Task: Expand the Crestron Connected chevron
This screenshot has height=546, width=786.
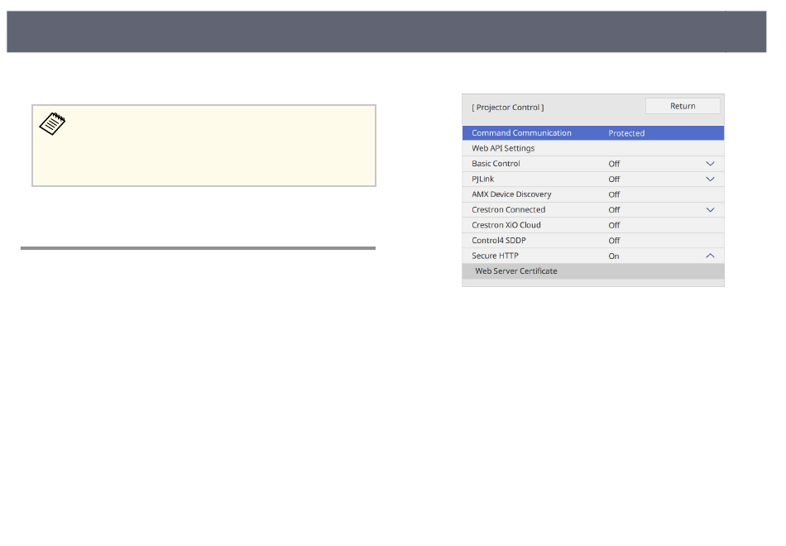Action: (x=710, y=209)
